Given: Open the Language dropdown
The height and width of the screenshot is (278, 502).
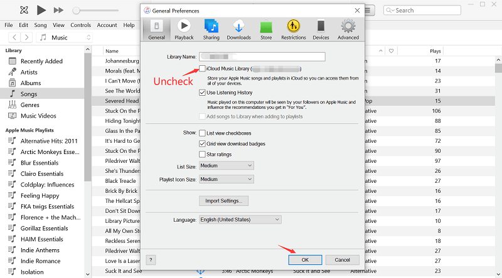Looking at the screenshot, I should point(240,220).
